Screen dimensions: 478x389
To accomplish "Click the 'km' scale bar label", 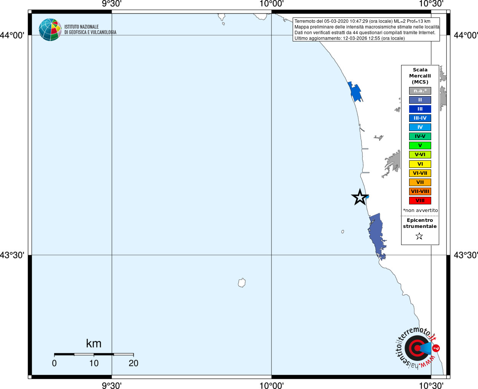I will click(x=94, y=343).
